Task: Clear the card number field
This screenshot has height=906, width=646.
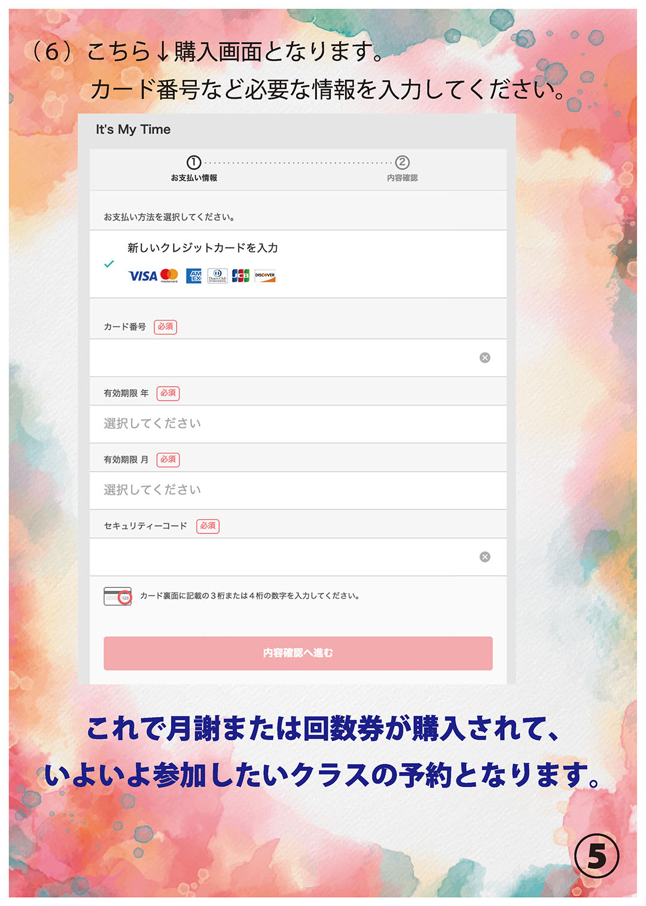Action: click(x=485, y=358)
